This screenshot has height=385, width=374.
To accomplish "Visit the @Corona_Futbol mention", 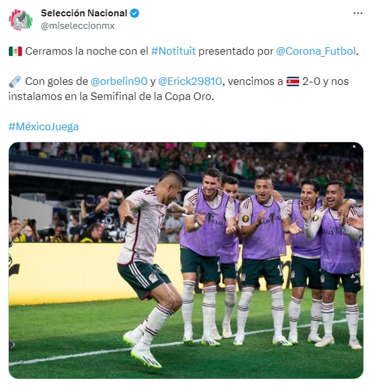I will [316, 52].
